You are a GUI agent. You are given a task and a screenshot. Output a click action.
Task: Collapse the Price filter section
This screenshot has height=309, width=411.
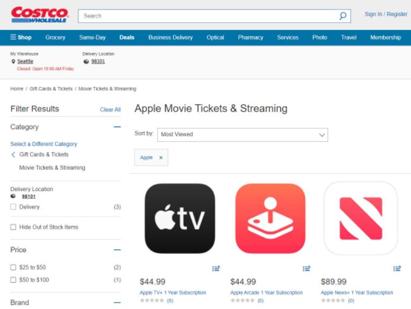coord(117,249)
